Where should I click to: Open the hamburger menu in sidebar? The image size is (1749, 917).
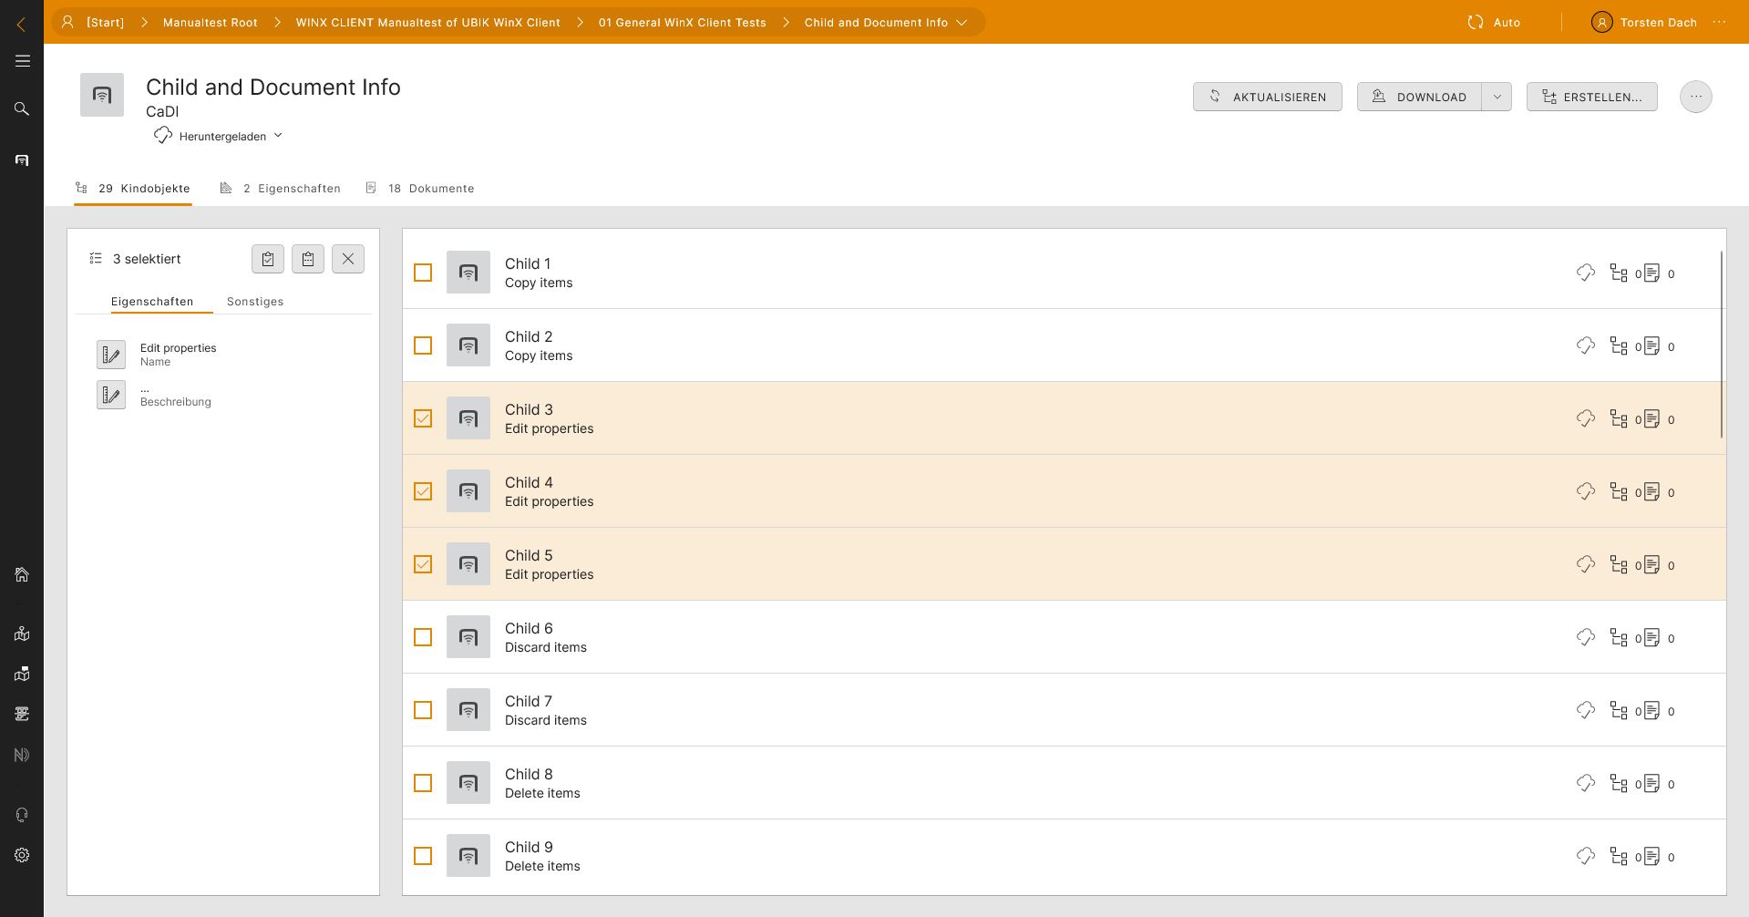pyautogui.click(x=23, y=61)
